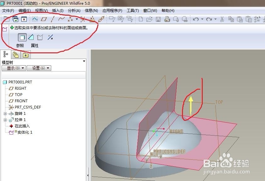The image size is (265, 181).
Task: Click the chain link reference icon
Action: tap(102, 19)
